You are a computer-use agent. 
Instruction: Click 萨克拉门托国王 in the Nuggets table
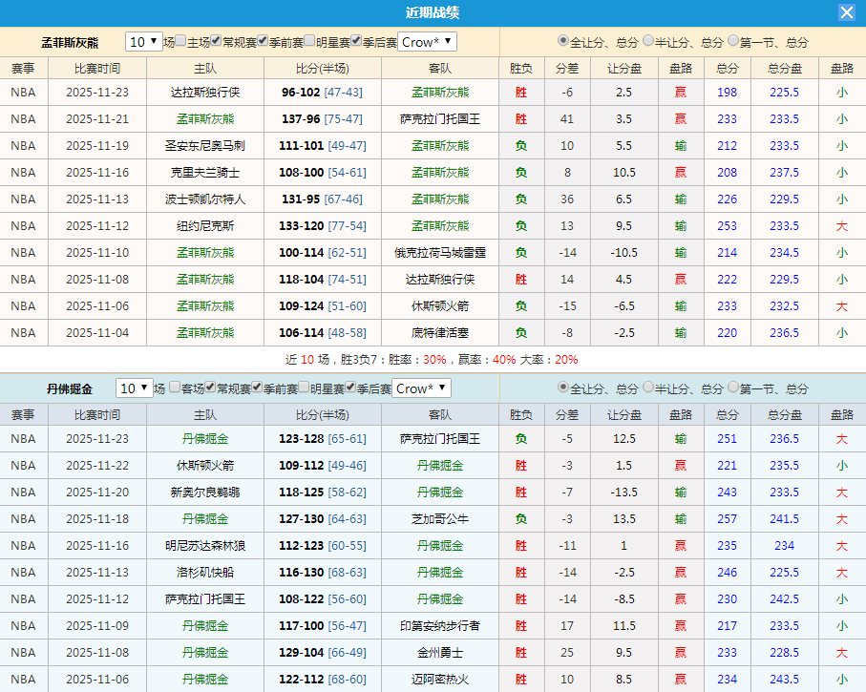440,439
